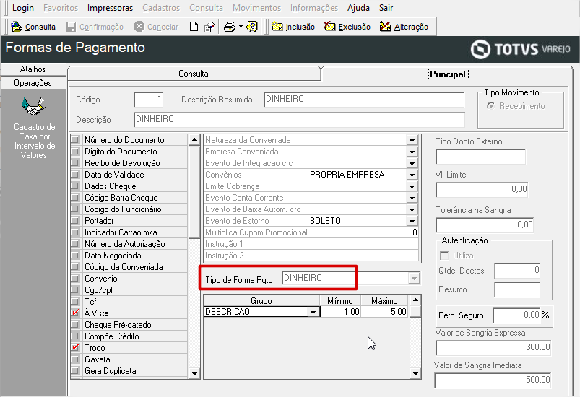Toggle the Recibo de Devolução checkbox
The width and height of the screenshot is (580, 397).
click(x=75, y=162)
